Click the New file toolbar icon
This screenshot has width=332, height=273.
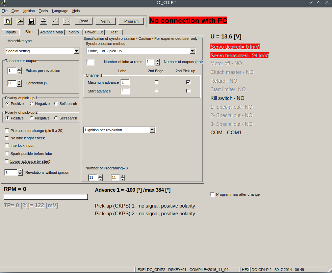coord(8,21)
